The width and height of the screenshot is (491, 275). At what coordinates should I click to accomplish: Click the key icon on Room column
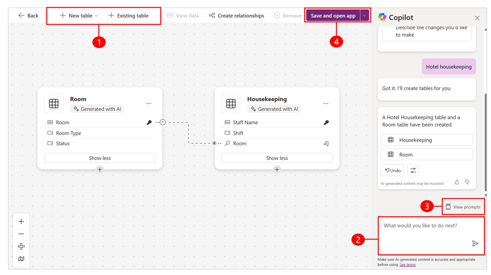tap(149, 123)
